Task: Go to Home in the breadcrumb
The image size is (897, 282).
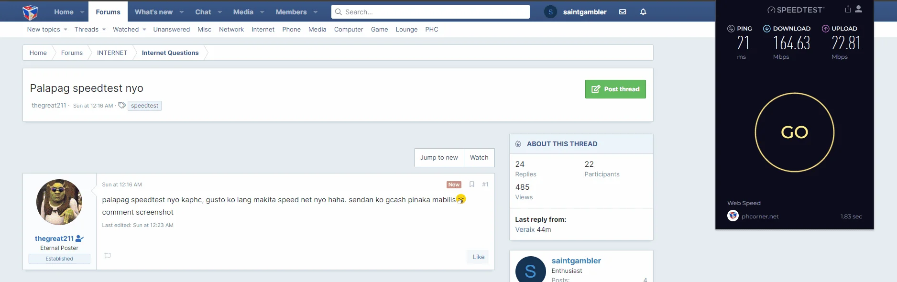Action: click(x=38, y=53)
